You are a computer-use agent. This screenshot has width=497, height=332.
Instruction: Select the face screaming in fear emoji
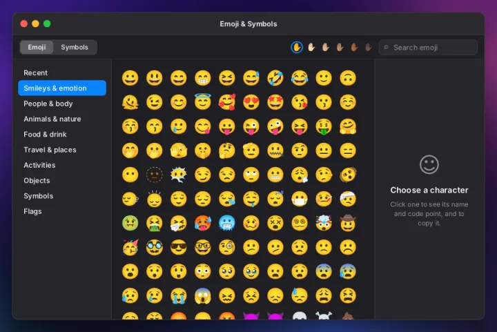click(202, 295)
